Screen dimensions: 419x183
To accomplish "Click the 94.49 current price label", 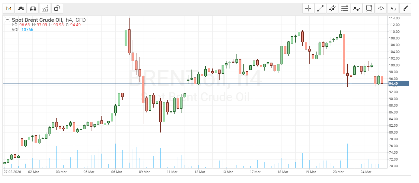I will [x=399, y=84].
